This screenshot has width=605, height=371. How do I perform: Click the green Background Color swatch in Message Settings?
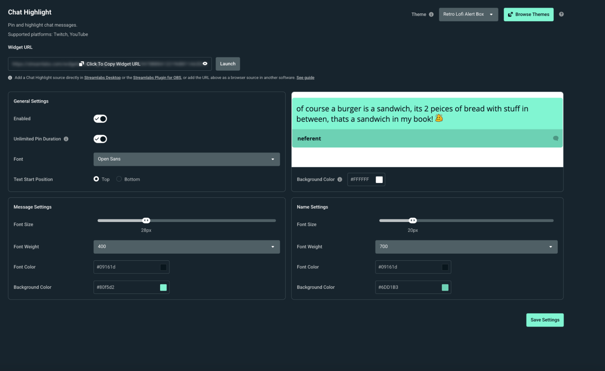163,287
